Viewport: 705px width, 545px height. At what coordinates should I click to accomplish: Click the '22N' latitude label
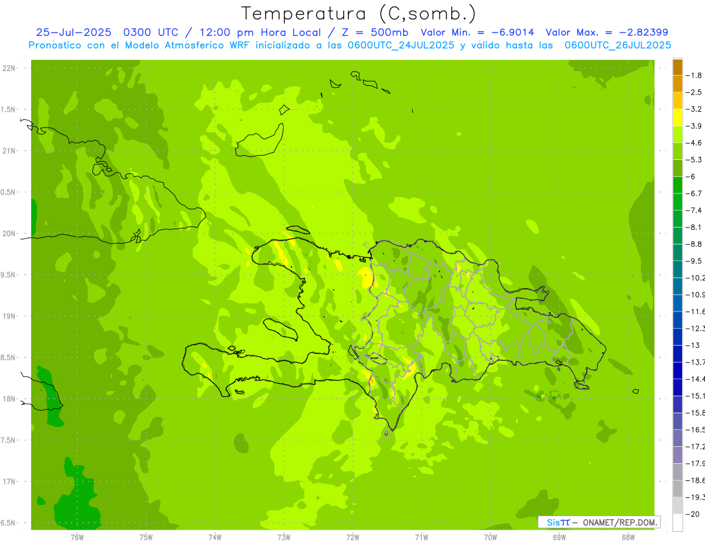pyautogui.click(x=9, y=68)
